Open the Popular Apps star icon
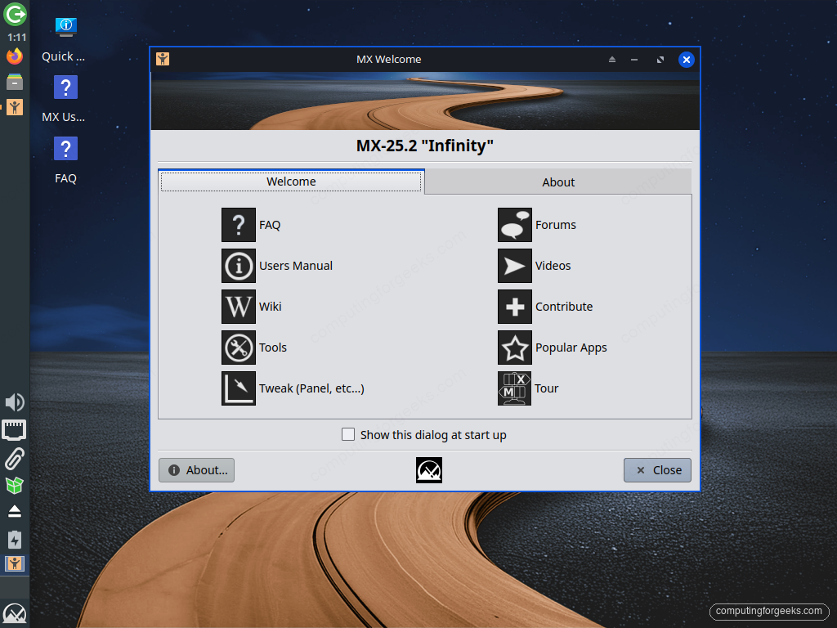 (515, 347)
